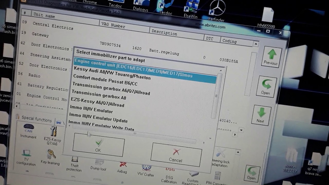Click the Cancel button
Image resolution: width=329 pixels, height=185 pixels.
[x=176, y=155]
